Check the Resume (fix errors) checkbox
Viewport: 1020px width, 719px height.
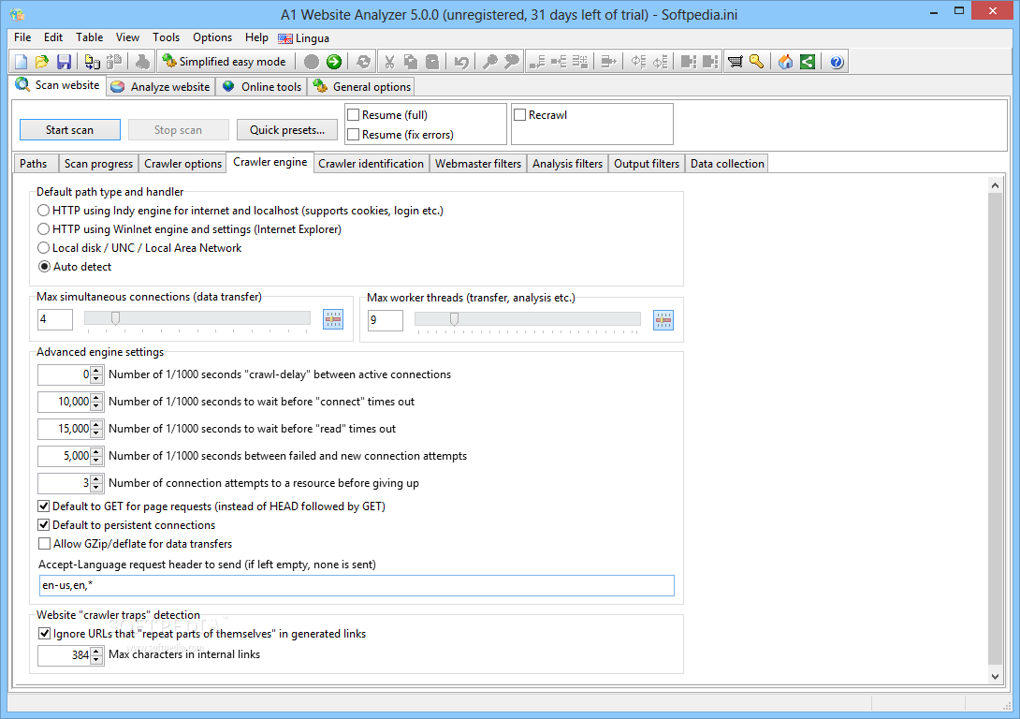coord(354,135)
